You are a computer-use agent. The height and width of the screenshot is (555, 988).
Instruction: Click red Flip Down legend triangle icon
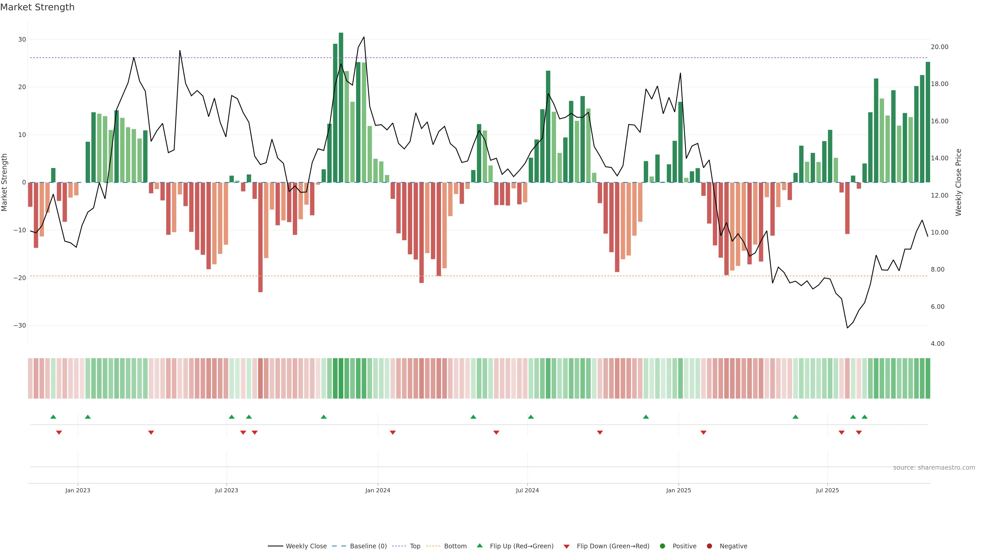click(x=567, y=546)
